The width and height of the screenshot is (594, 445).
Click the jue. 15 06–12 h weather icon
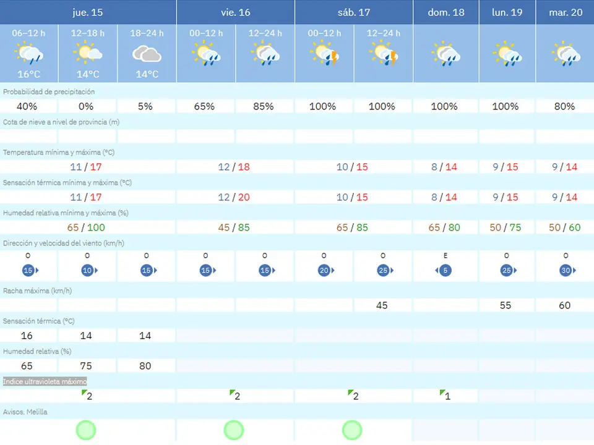coord(29,54)
